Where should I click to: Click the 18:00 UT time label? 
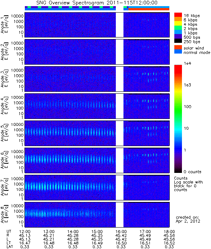coord(169,231)
